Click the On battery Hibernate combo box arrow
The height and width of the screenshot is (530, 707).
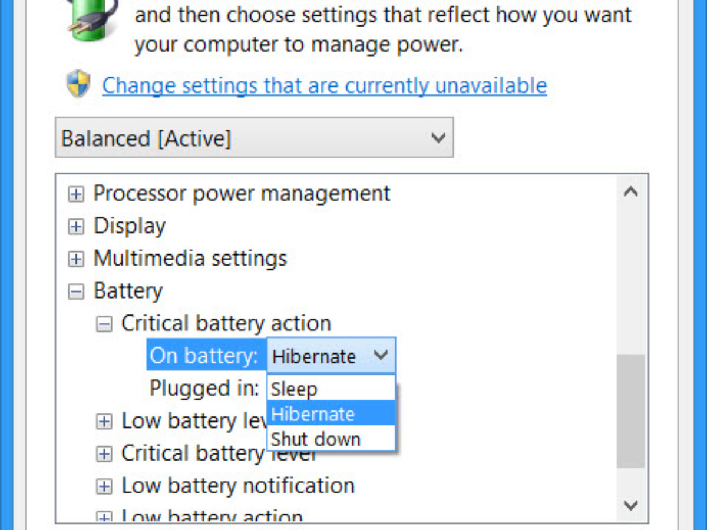(381, 356)
